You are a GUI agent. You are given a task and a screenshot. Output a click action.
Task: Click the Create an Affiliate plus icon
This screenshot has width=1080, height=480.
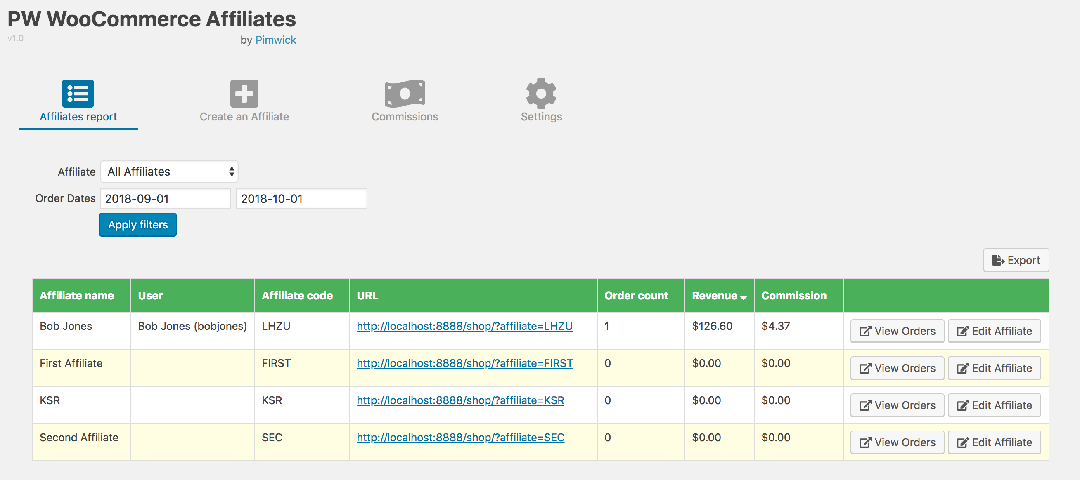244,94
